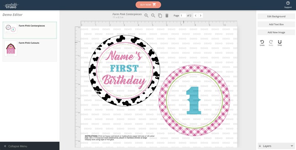Select the Farm Pink Centerpieces thumbnail
Image resolution: width=296 pixels, height=150 pixels.
(x=11, y=28)
